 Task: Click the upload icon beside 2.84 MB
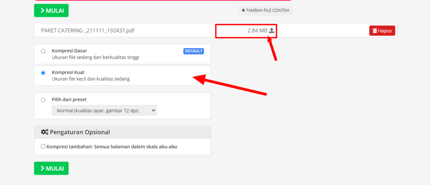pos(272,30)
